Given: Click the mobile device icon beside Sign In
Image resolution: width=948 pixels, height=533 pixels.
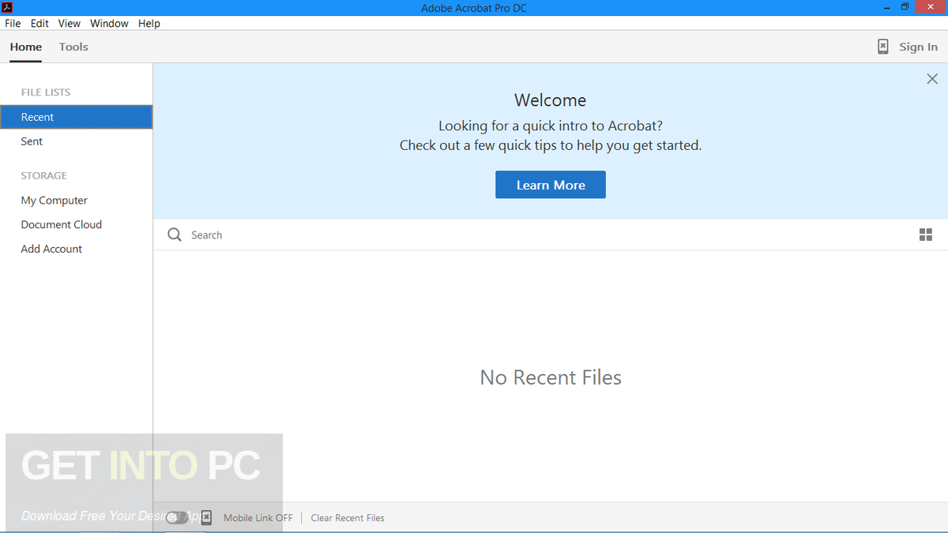Looking at the screenshot, I should click(x=883, y=47).
